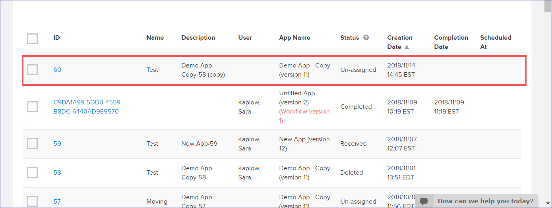Sort by the Description column header
The width and height of the screenshot is (552, 208).
198,38
